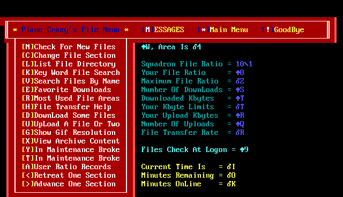Choose [<] Retreat One Section
The width and height of the screenshot is (343, 197).
coord(69,175)
